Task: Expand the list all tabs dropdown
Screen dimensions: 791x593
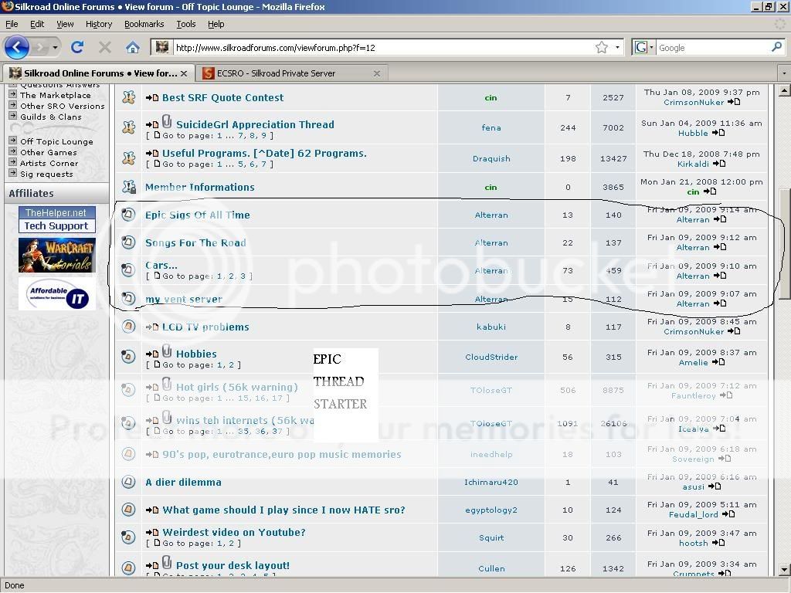Action: 783,73
